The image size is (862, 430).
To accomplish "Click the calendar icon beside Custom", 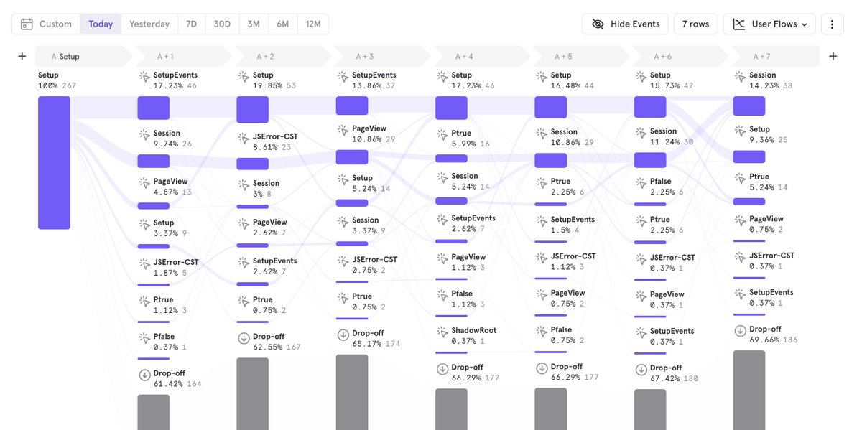I will (27, 24).
